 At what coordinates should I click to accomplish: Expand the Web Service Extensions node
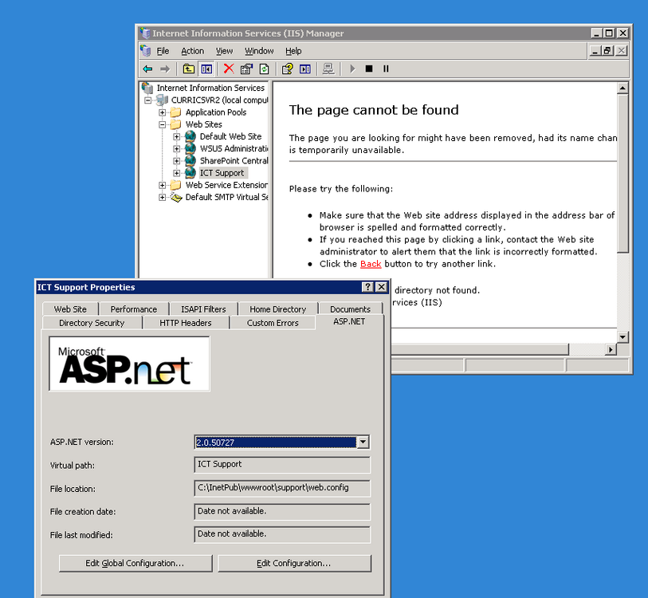[162, 185]
